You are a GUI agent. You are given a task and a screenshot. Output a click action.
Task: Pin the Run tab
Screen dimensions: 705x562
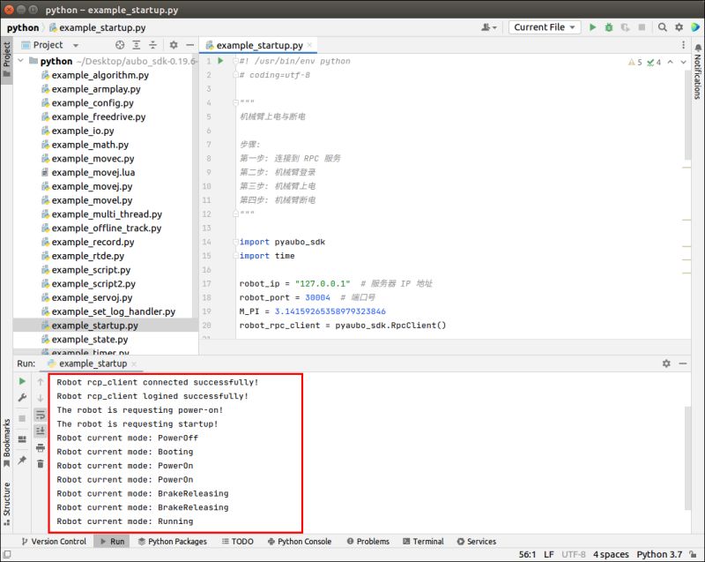[21, 460]
